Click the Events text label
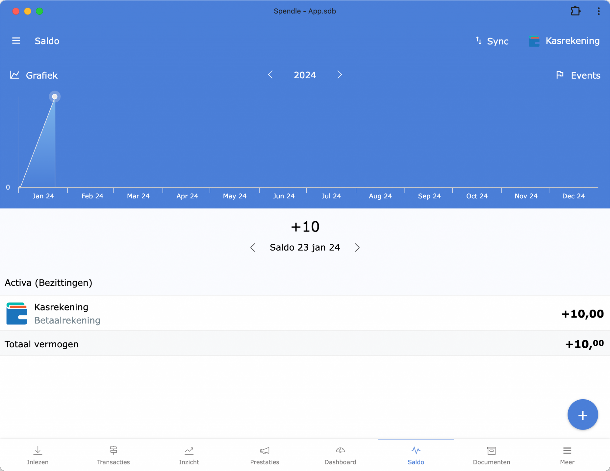 tap(585, 75)
